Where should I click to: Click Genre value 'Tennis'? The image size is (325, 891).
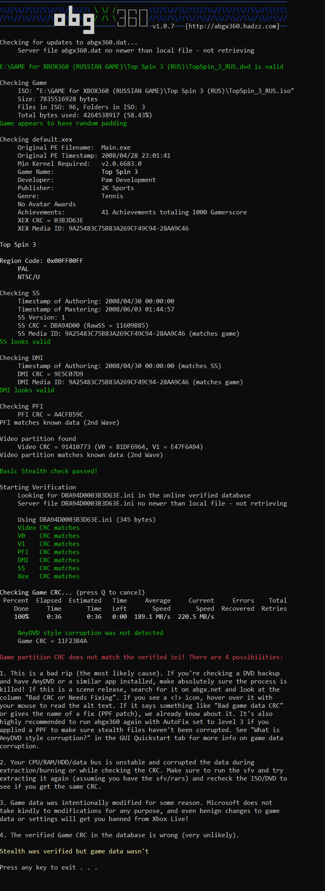112,196
